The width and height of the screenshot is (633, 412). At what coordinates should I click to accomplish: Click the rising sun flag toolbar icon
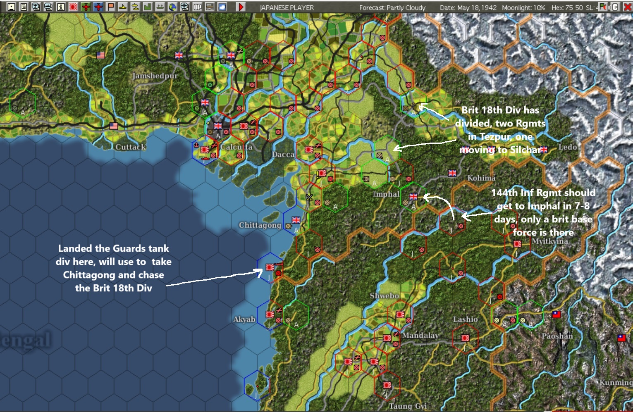coord(73,7)
